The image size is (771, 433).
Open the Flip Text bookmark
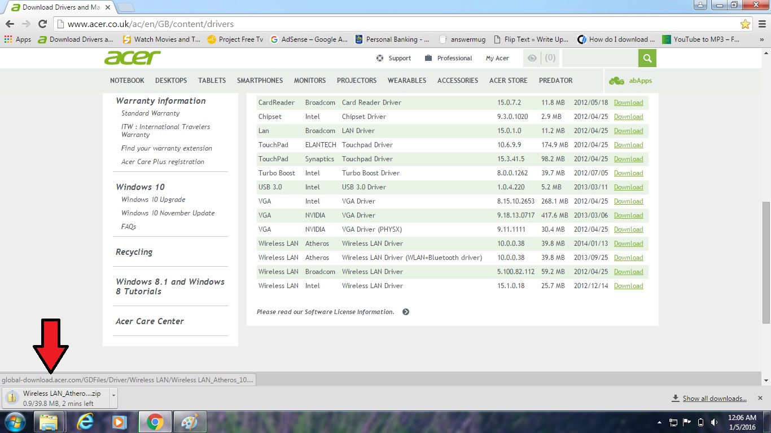(x=531, y=39)
